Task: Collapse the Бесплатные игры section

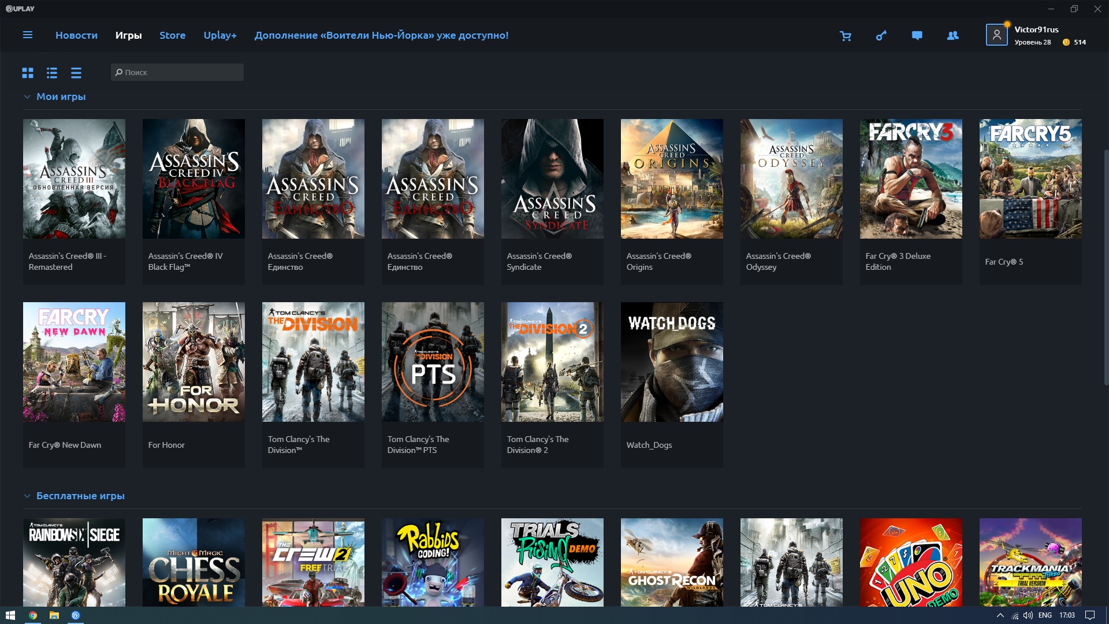Action: [x=27, y=496]
